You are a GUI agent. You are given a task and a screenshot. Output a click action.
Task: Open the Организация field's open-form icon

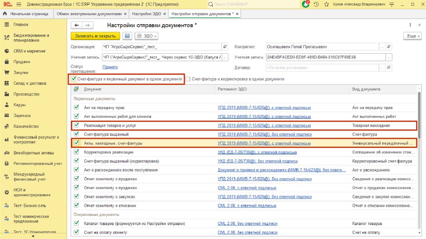tap(225, 47)
